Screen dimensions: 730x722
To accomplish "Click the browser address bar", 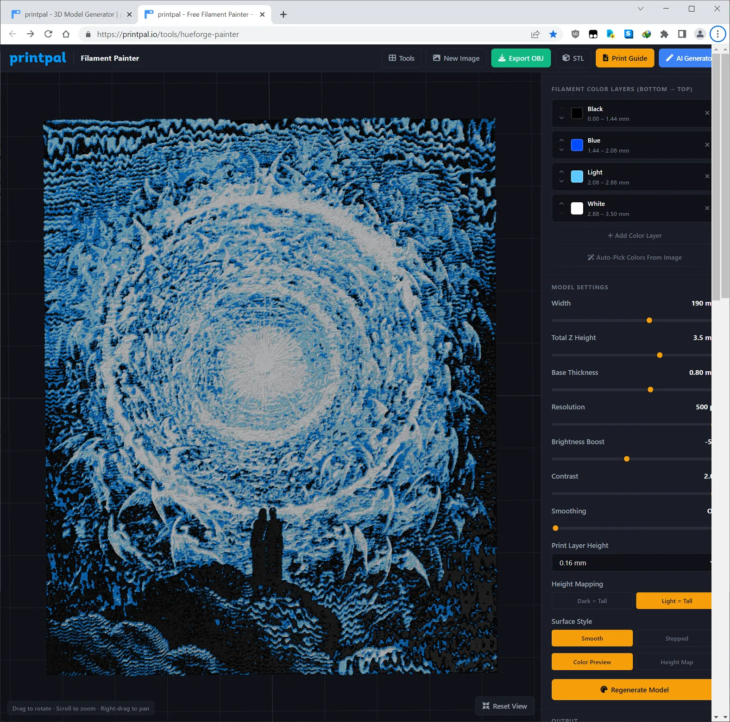I will (306, 34).
